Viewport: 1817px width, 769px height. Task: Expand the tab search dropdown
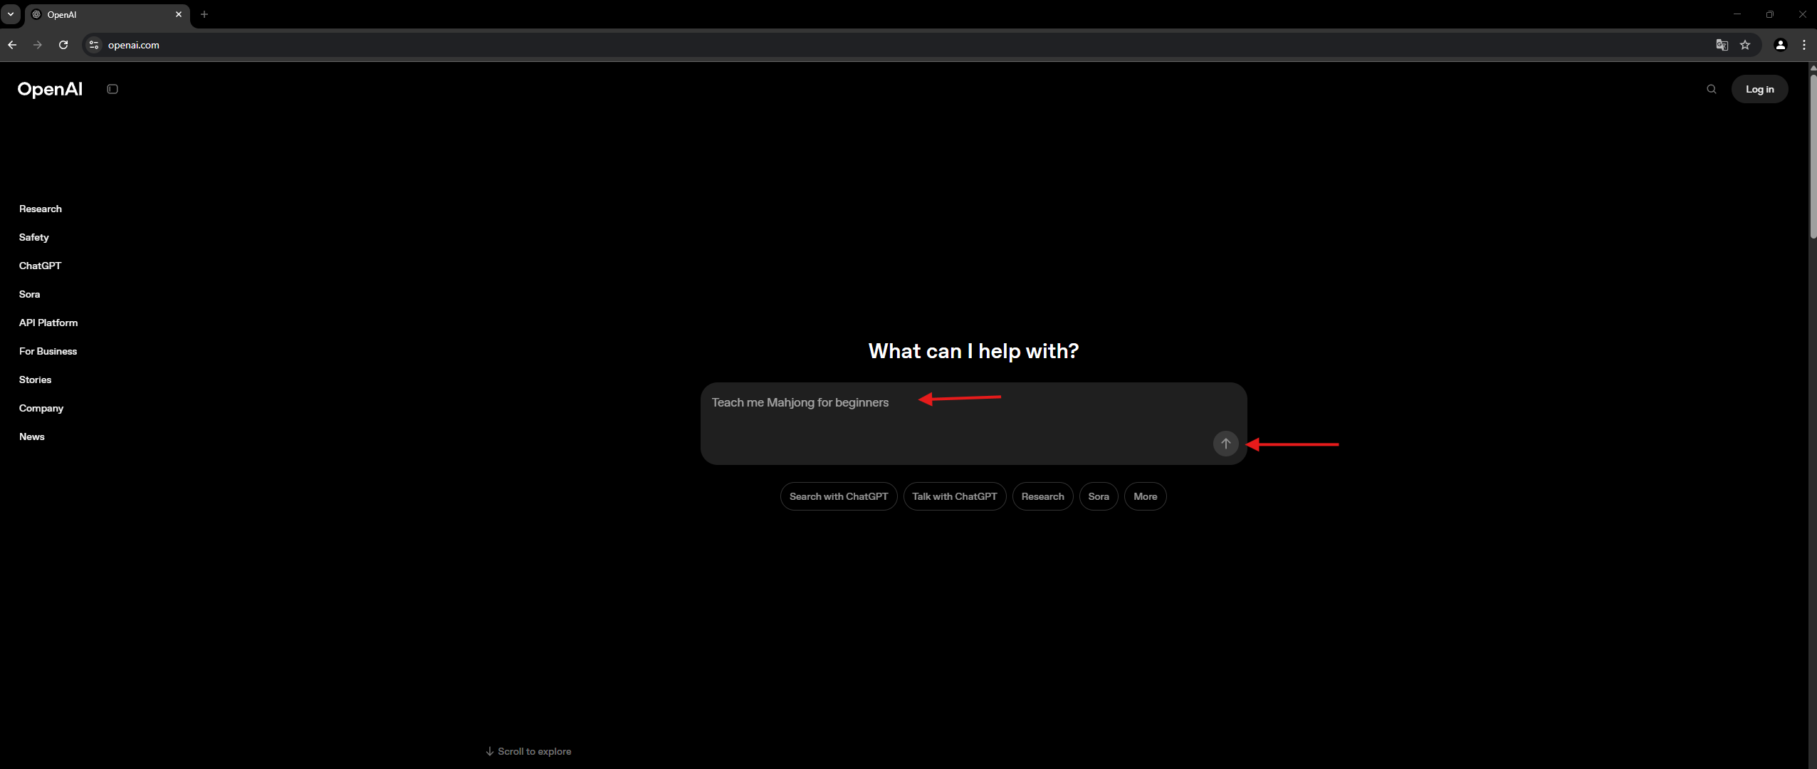click(11, 14)
